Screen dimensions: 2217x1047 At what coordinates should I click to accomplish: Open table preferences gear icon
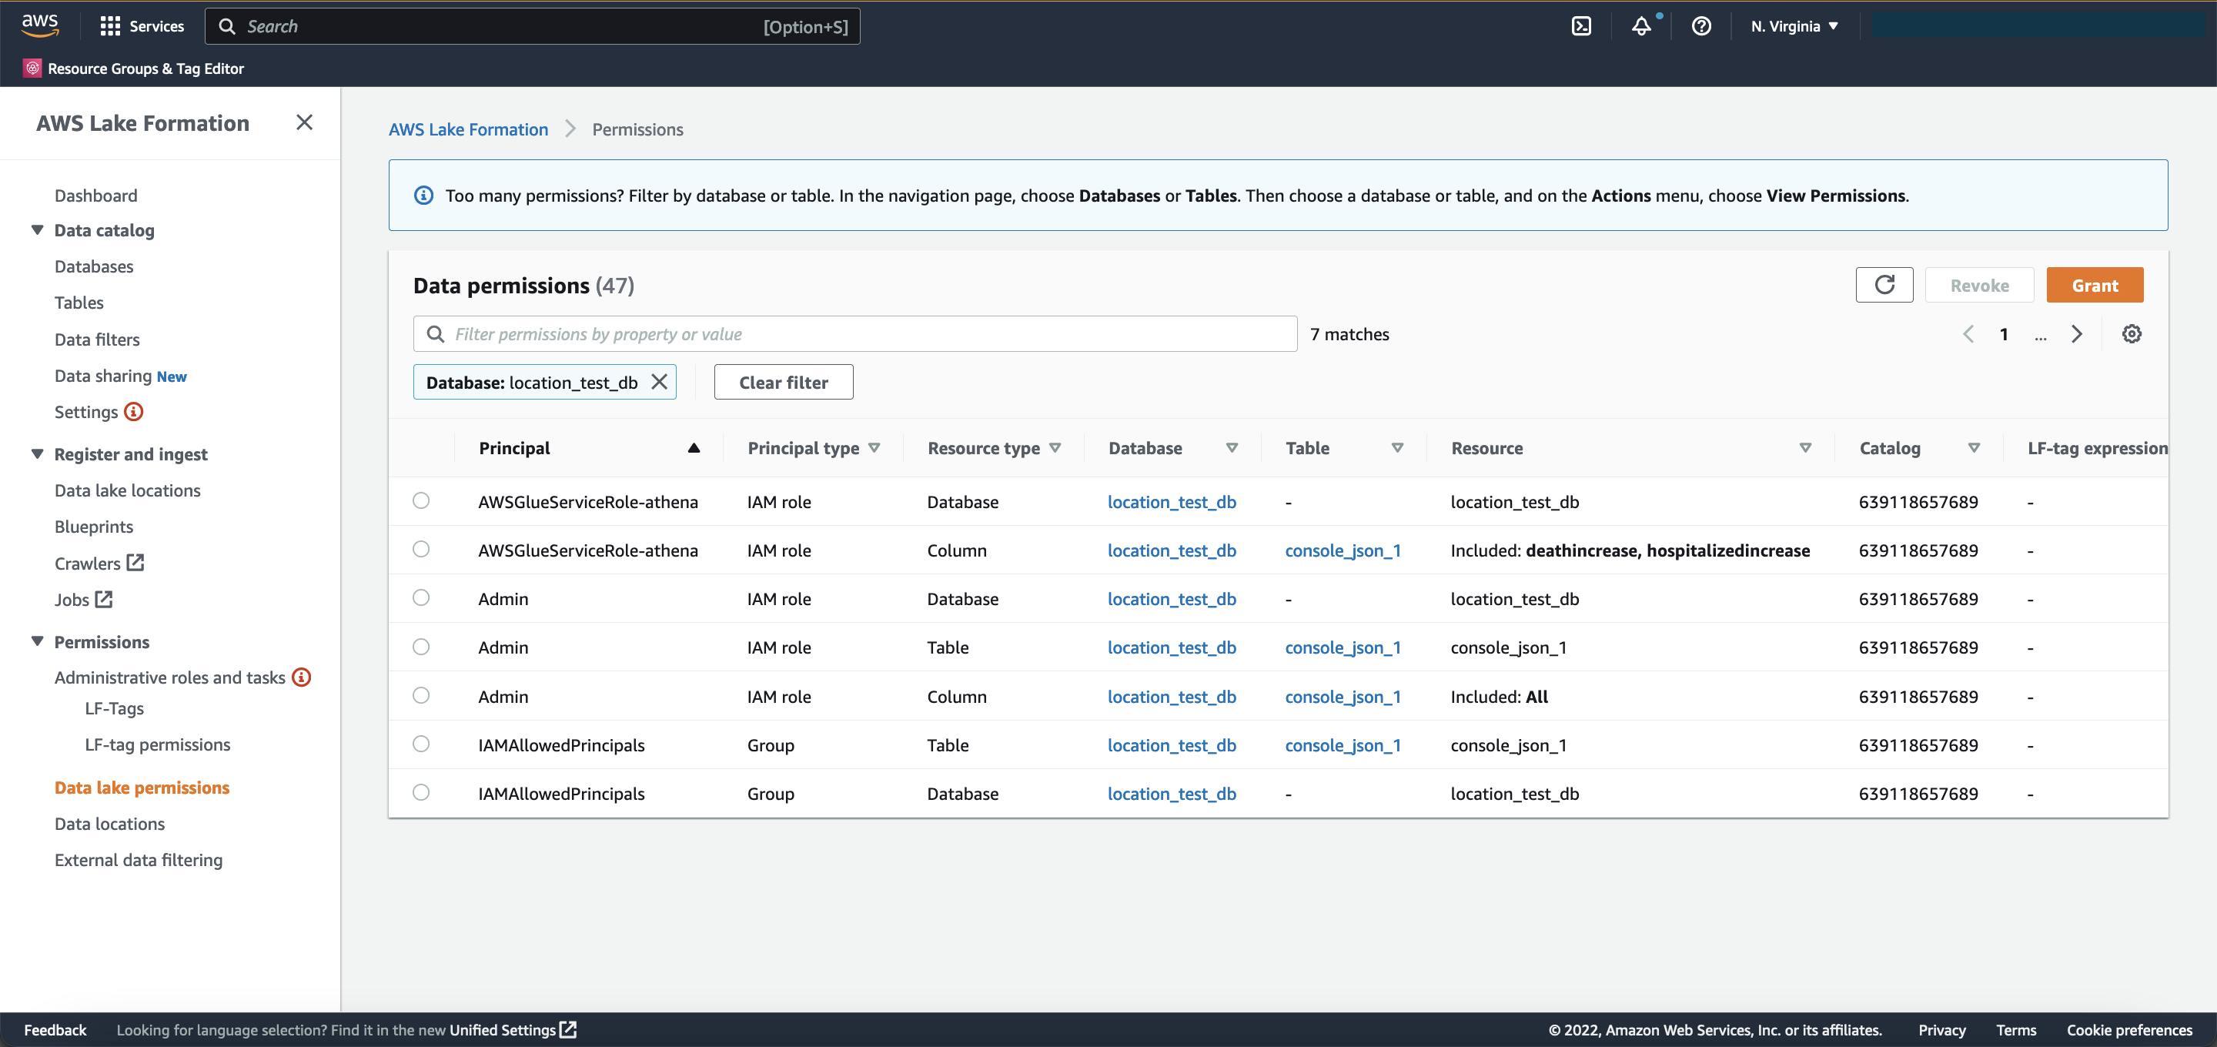(x=2131, y=334)
